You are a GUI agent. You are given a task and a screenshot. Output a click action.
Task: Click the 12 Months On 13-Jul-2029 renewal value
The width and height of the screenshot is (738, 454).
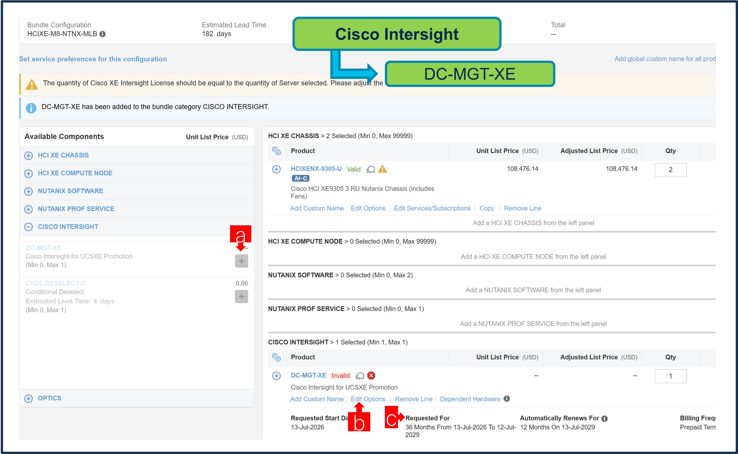click(x=557, y=427)
